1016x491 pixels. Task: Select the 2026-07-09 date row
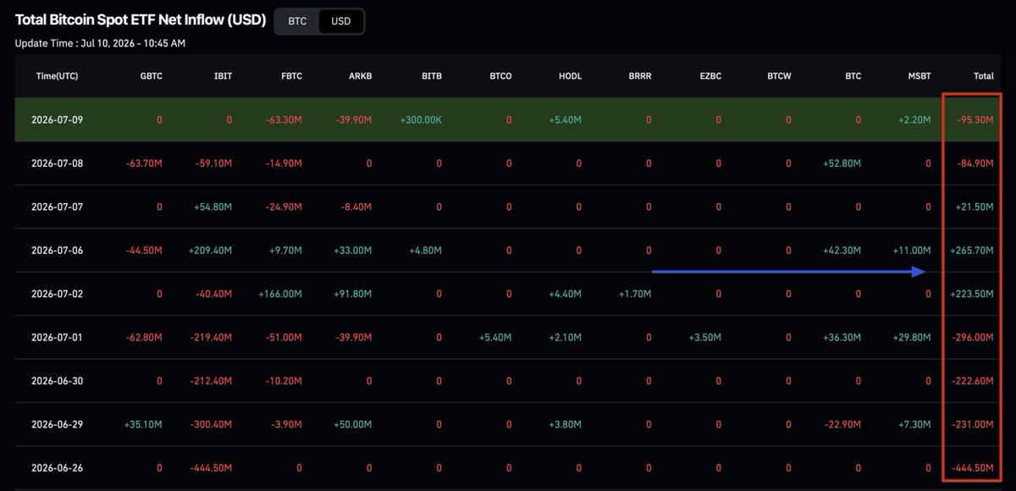pos(508,119)
